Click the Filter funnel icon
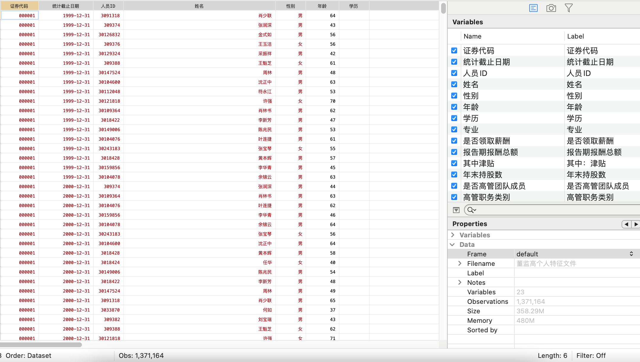640x362 pixels. 568,8
